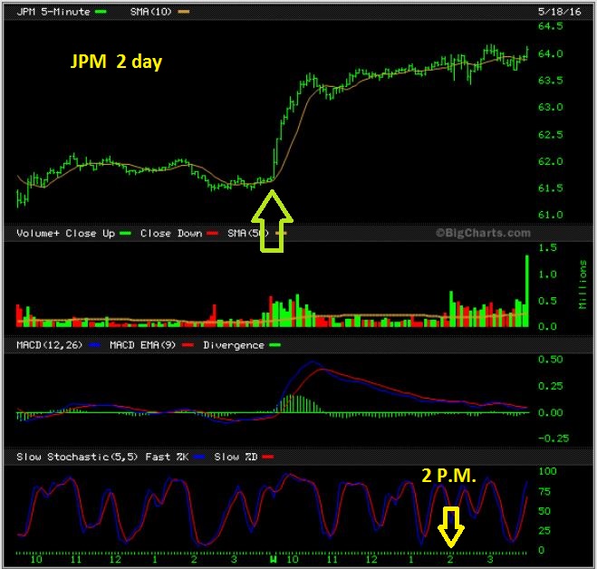Pick the 62.0 price axis label
The height and width of the screenshot is (569, 597).
(550, 161)
